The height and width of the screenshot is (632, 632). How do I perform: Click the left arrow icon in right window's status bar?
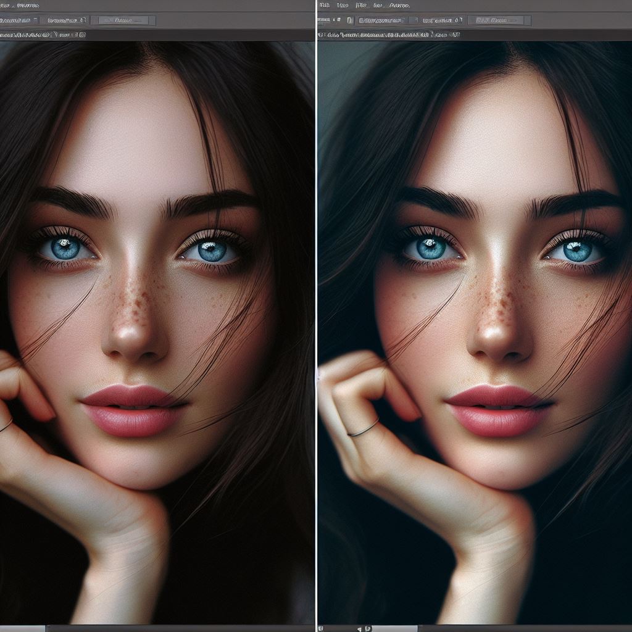[359, 628]
